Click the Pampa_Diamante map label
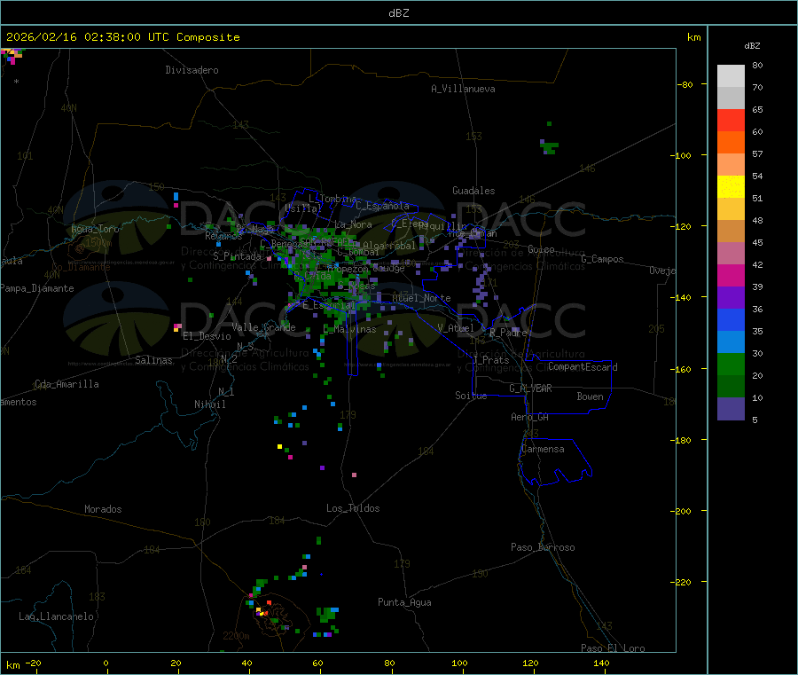 (x=37, y=288)
